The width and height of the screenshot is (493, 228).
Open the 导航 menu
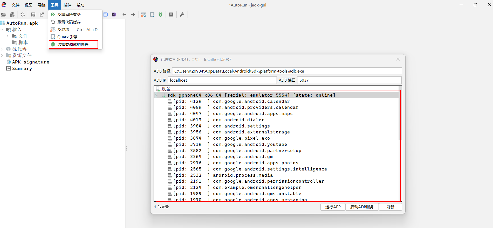coord(42,5)
